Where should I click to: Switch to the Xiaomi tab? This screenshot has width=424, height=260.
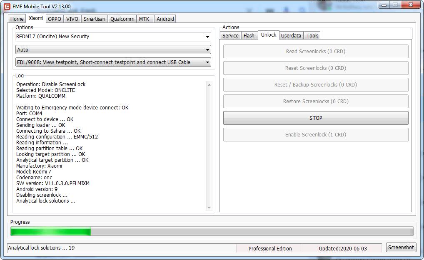click(36, 18)
